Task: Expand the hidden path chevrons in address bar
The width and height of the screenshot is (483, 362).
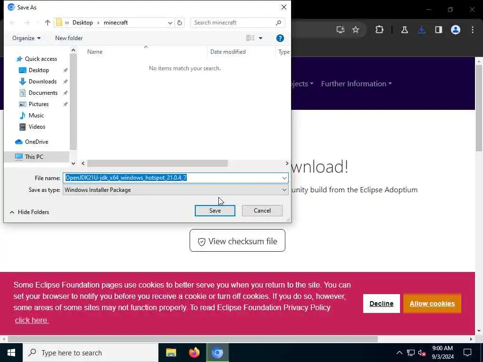Action: (x=67, y=23)
